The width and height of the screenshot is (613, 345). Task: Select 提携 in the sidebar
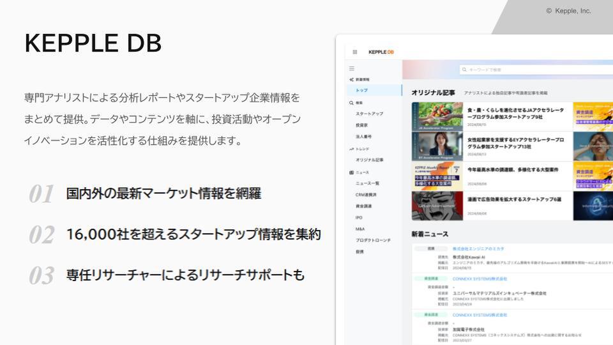pos(359,252)
